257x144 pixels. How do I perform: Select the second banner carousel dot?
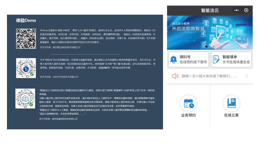click(210, 47)
